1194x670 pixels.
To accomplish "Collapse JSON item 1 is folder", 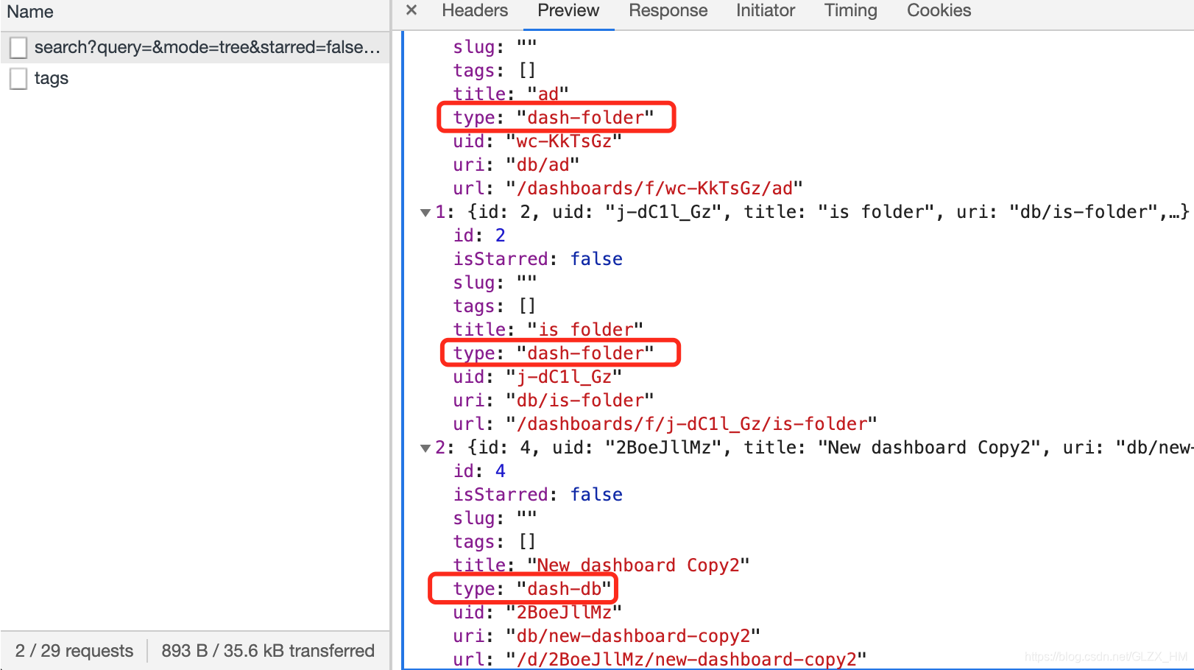I will pyautogui.click(x=425, y=213).
